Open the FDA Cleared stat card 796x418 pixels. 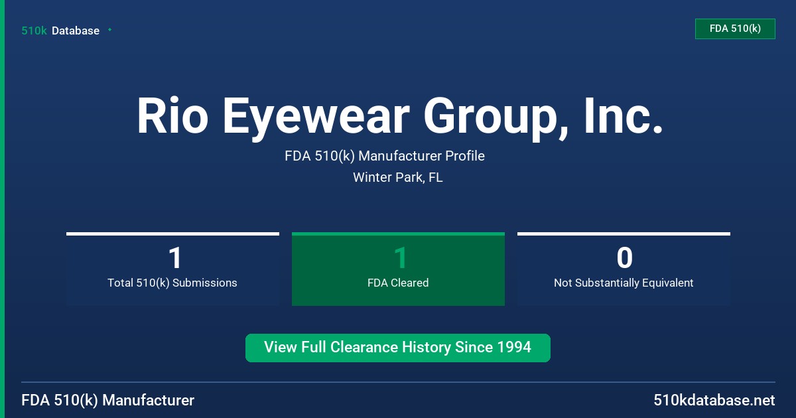[x=398, y=269]
